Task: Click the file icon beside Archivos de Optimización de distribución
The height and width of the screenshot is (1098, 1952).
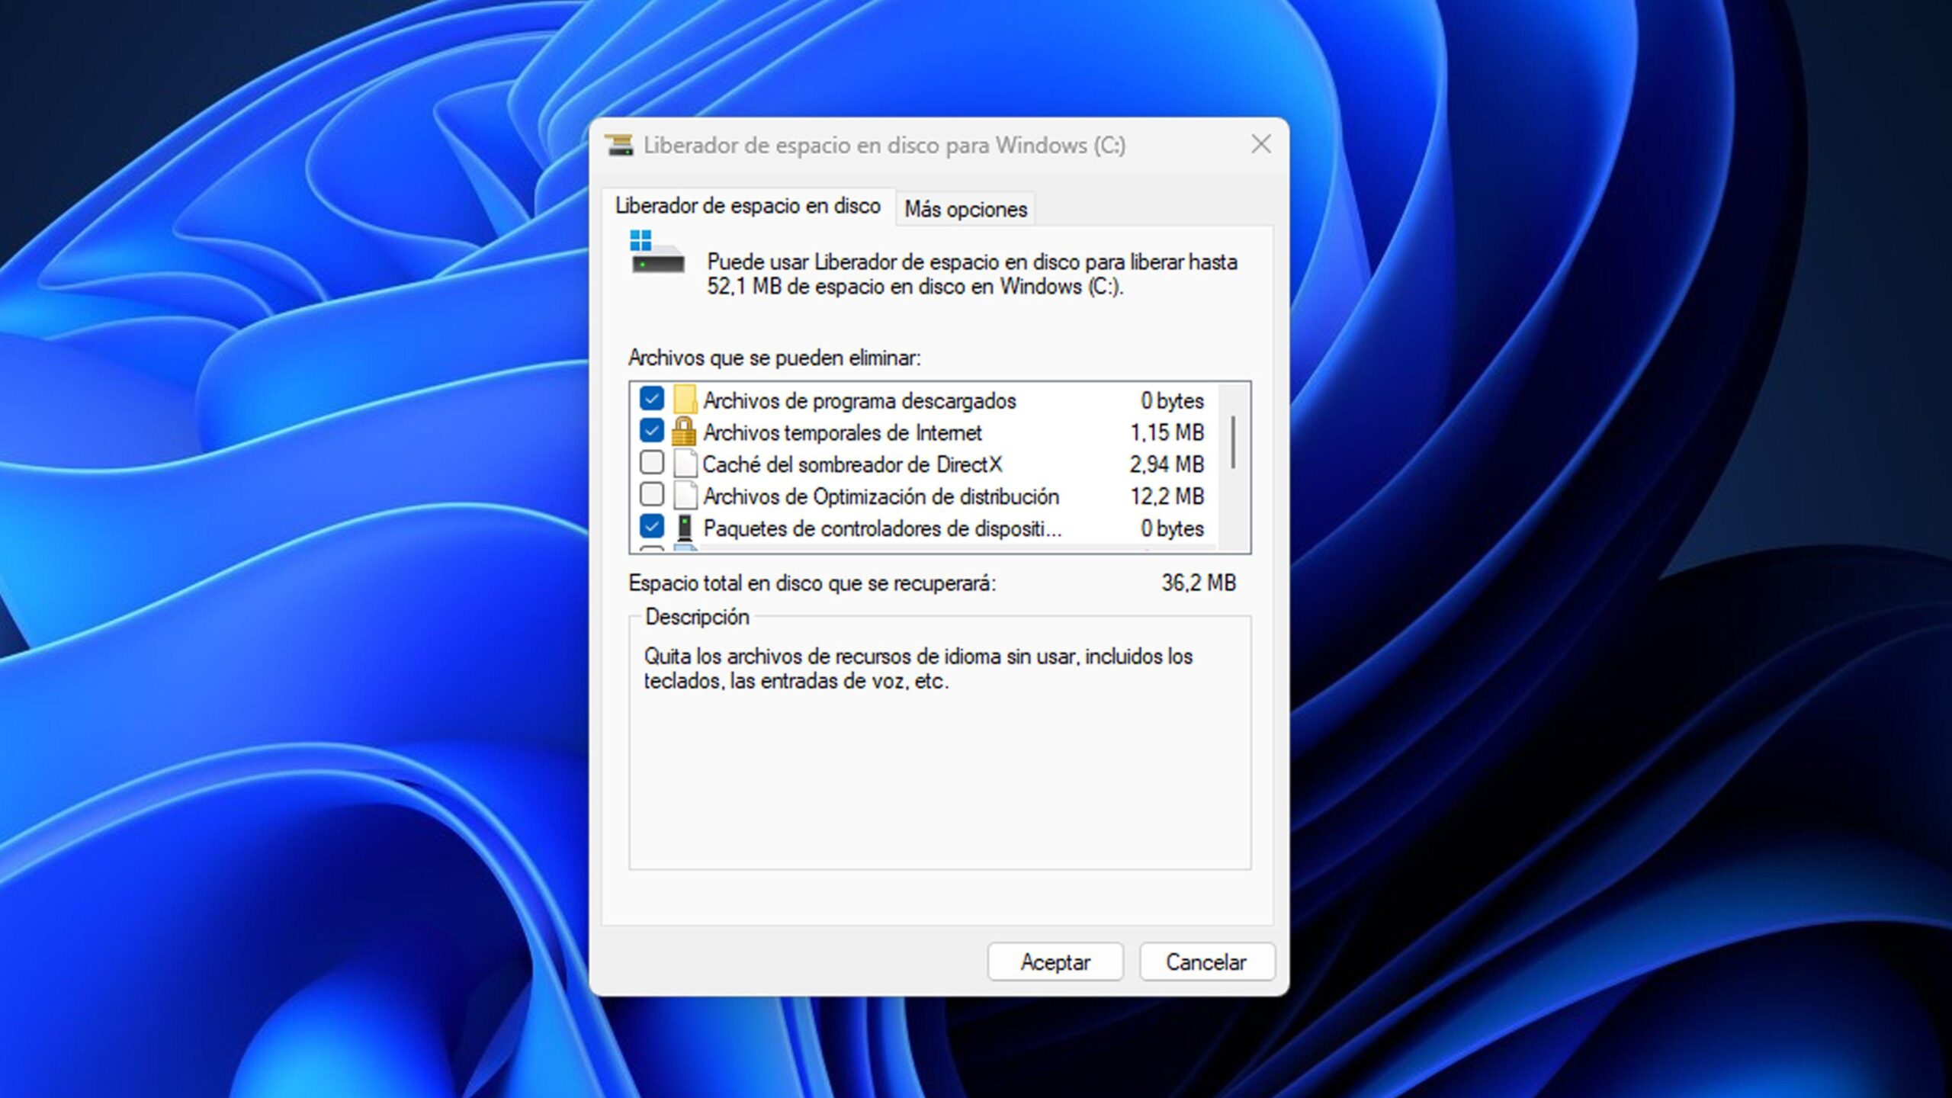Action: [x=685, y=496]
